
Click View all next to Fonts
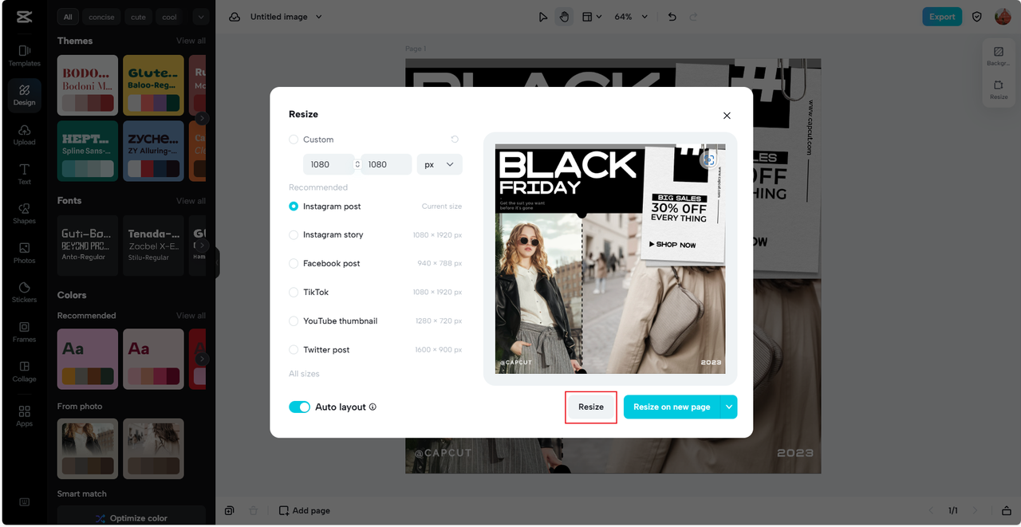pos(191,201)
